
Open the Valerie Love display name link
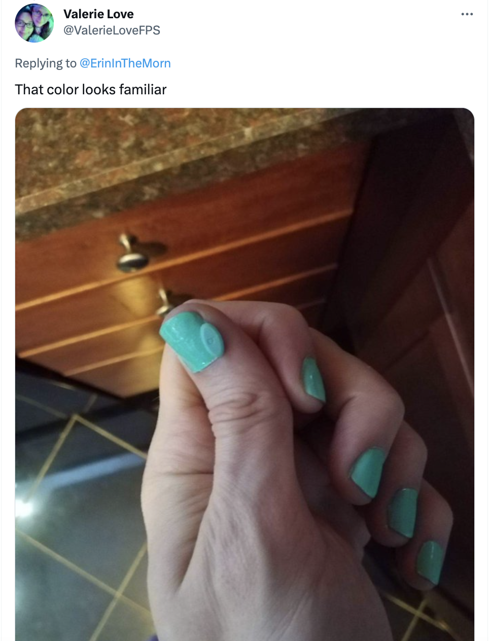(98, 14)
